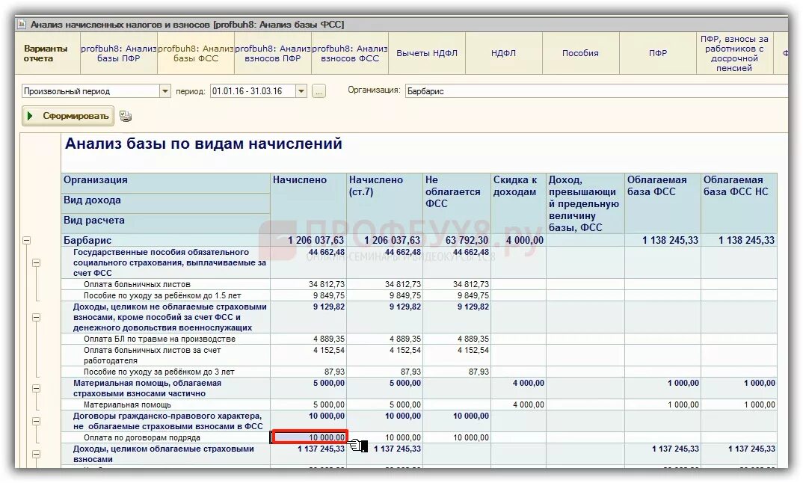
Task: Open the Вычеты НДФЛ tab
Action: pyautogui.click(x=427, y=53)
